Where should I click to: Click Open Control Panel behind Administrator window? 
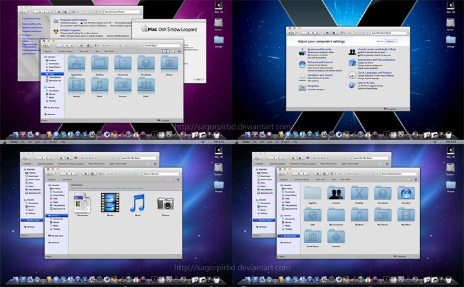[x=350, y=163]
